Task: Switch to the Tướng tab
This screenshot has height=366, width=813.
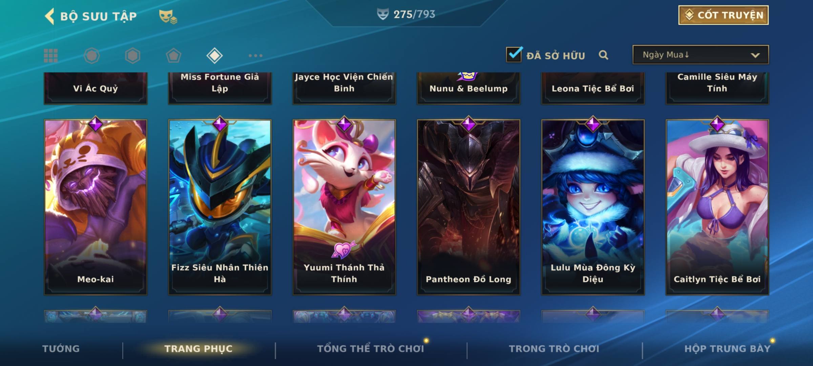Action: (x=61, y=349)
